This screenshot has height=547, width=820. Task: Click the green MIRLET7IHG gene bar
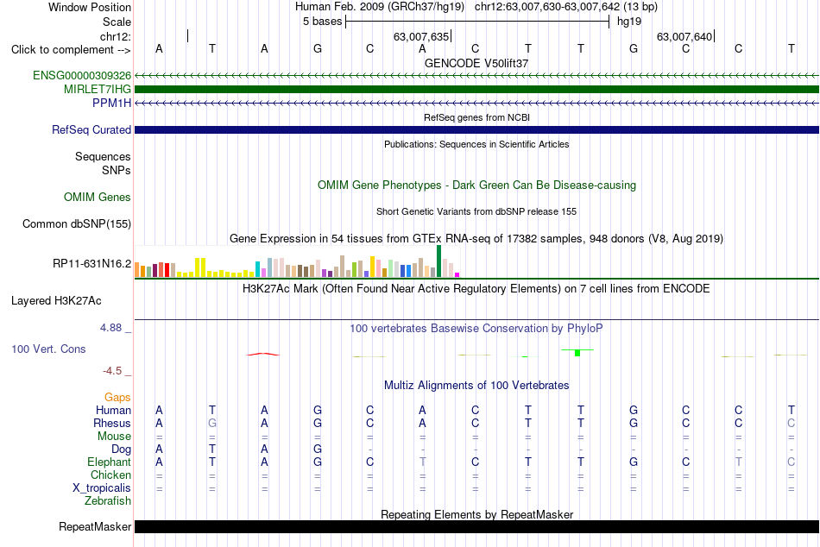(476, 90)
